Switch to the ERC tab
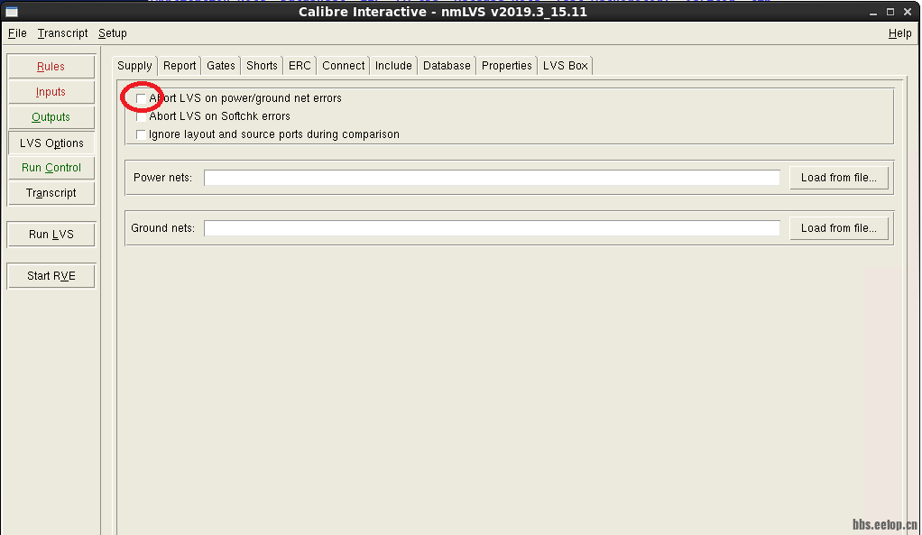Viewport: 922px width, 535px height. point(300,66)
